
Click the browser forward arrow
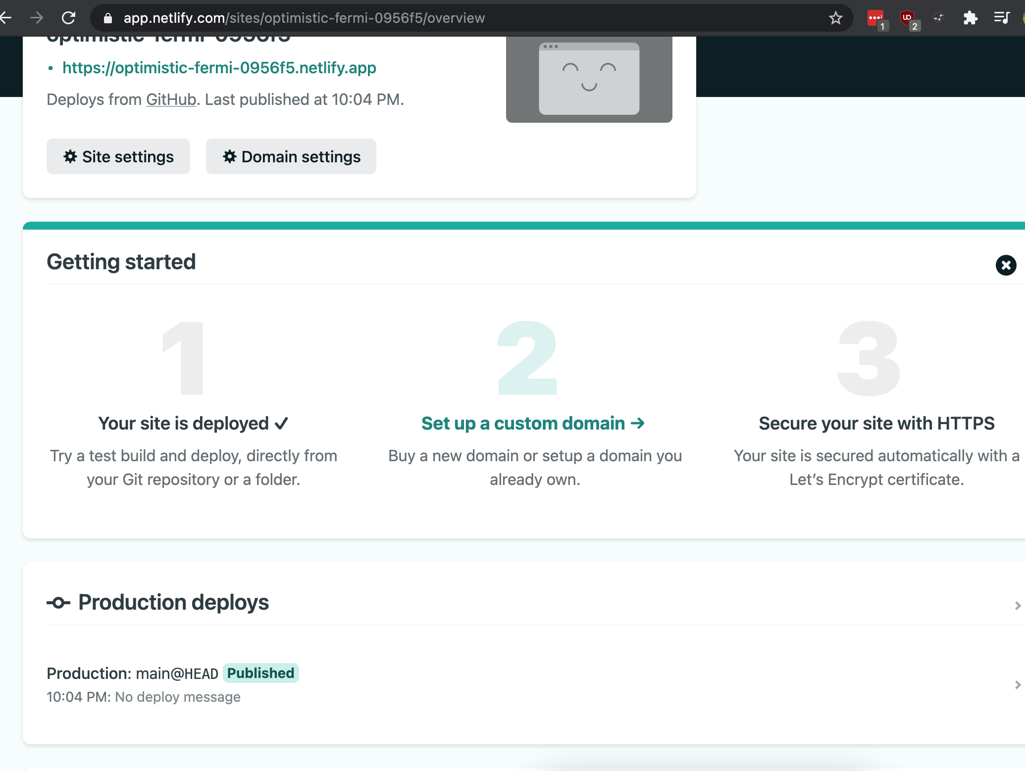pos(37,18)
